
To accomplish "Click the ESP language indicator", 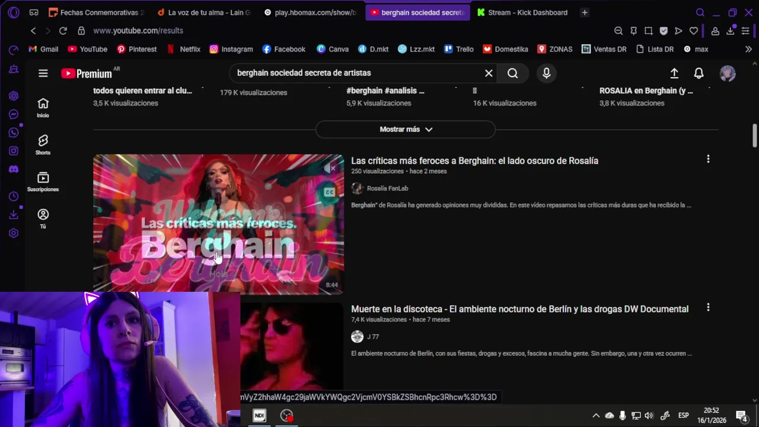I will (683, 416).
